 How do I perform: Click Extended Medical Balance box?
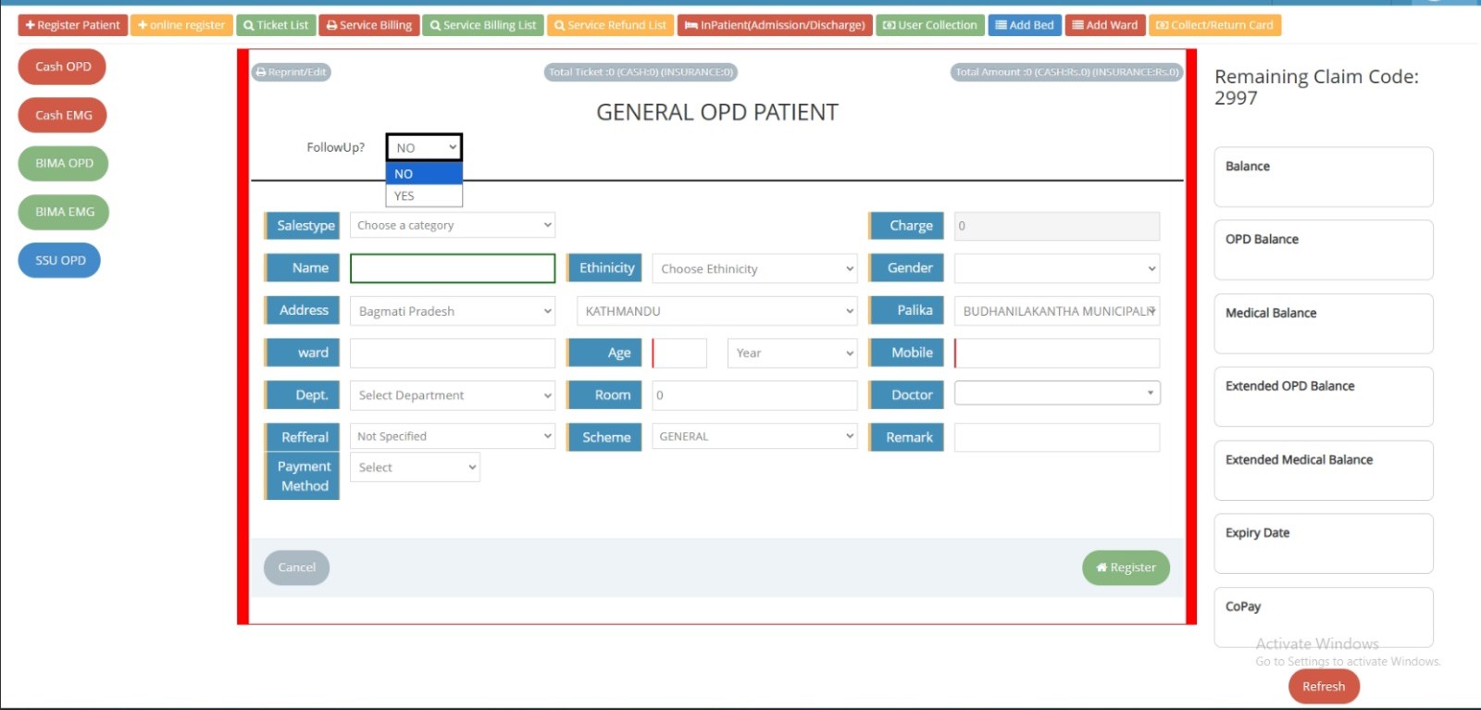1324,470
